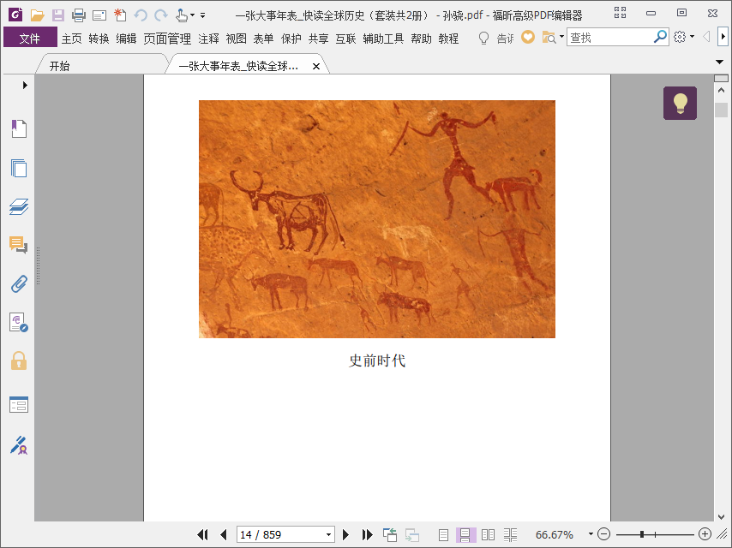Switch to continuous facing view mode
The height and width of the screenshot is (548, 732).
pos(510,534)
